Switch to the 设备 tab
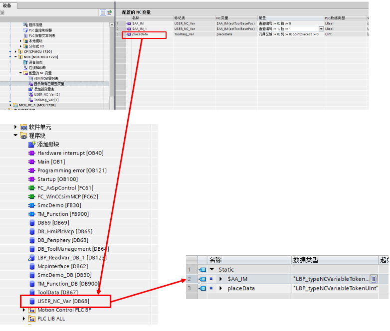The image size is (390, 331). (7, 5)
